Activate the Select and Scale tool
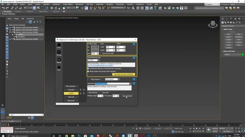Image resolution: width=245 pixels, height=137 pixels. coord(60,8)
